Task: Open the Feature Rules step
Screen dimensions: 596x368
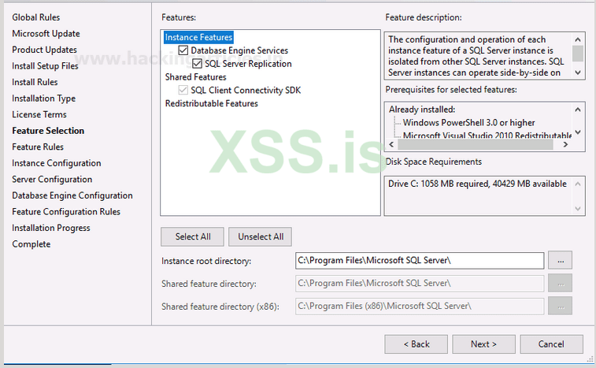Action: coord(38,147)
